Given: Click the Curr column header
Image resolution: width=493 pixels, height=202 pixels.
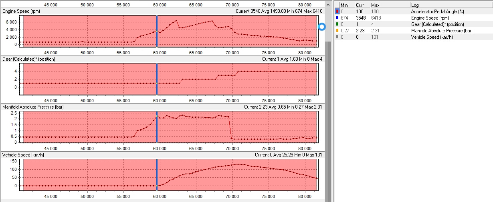Looking at the screenshot, I should click(362, 5).
